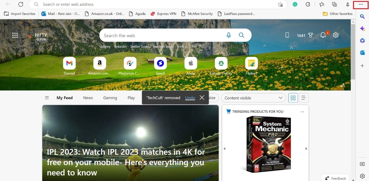Screen dimensions: 369x181
Task: Switch feed to card layout view
Action: tap(293, 98)
